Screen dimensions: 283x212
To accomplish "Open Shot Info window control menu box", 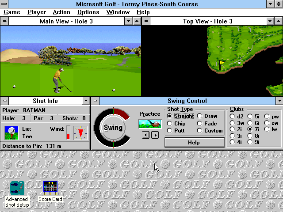I will tap(4, 101).
